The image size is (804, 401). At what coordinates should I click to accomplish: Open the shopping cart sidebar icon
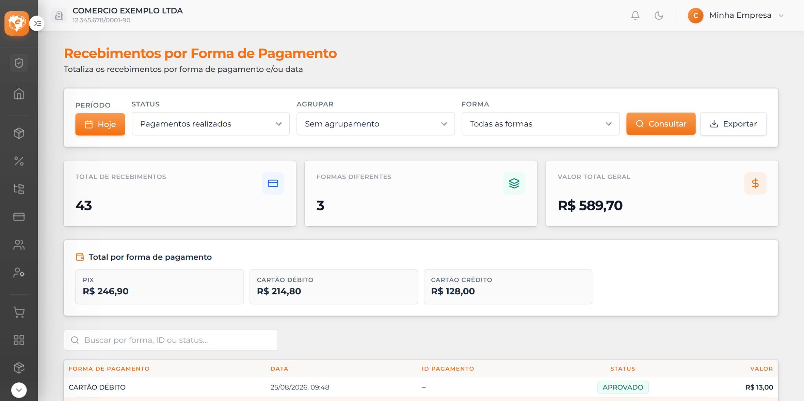(x=19, y=312)
